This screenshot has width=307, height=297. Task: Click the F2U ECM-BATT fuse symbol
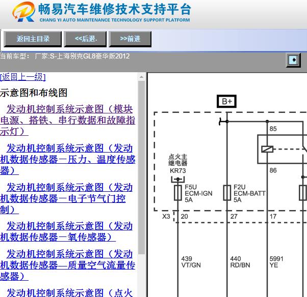227,193
